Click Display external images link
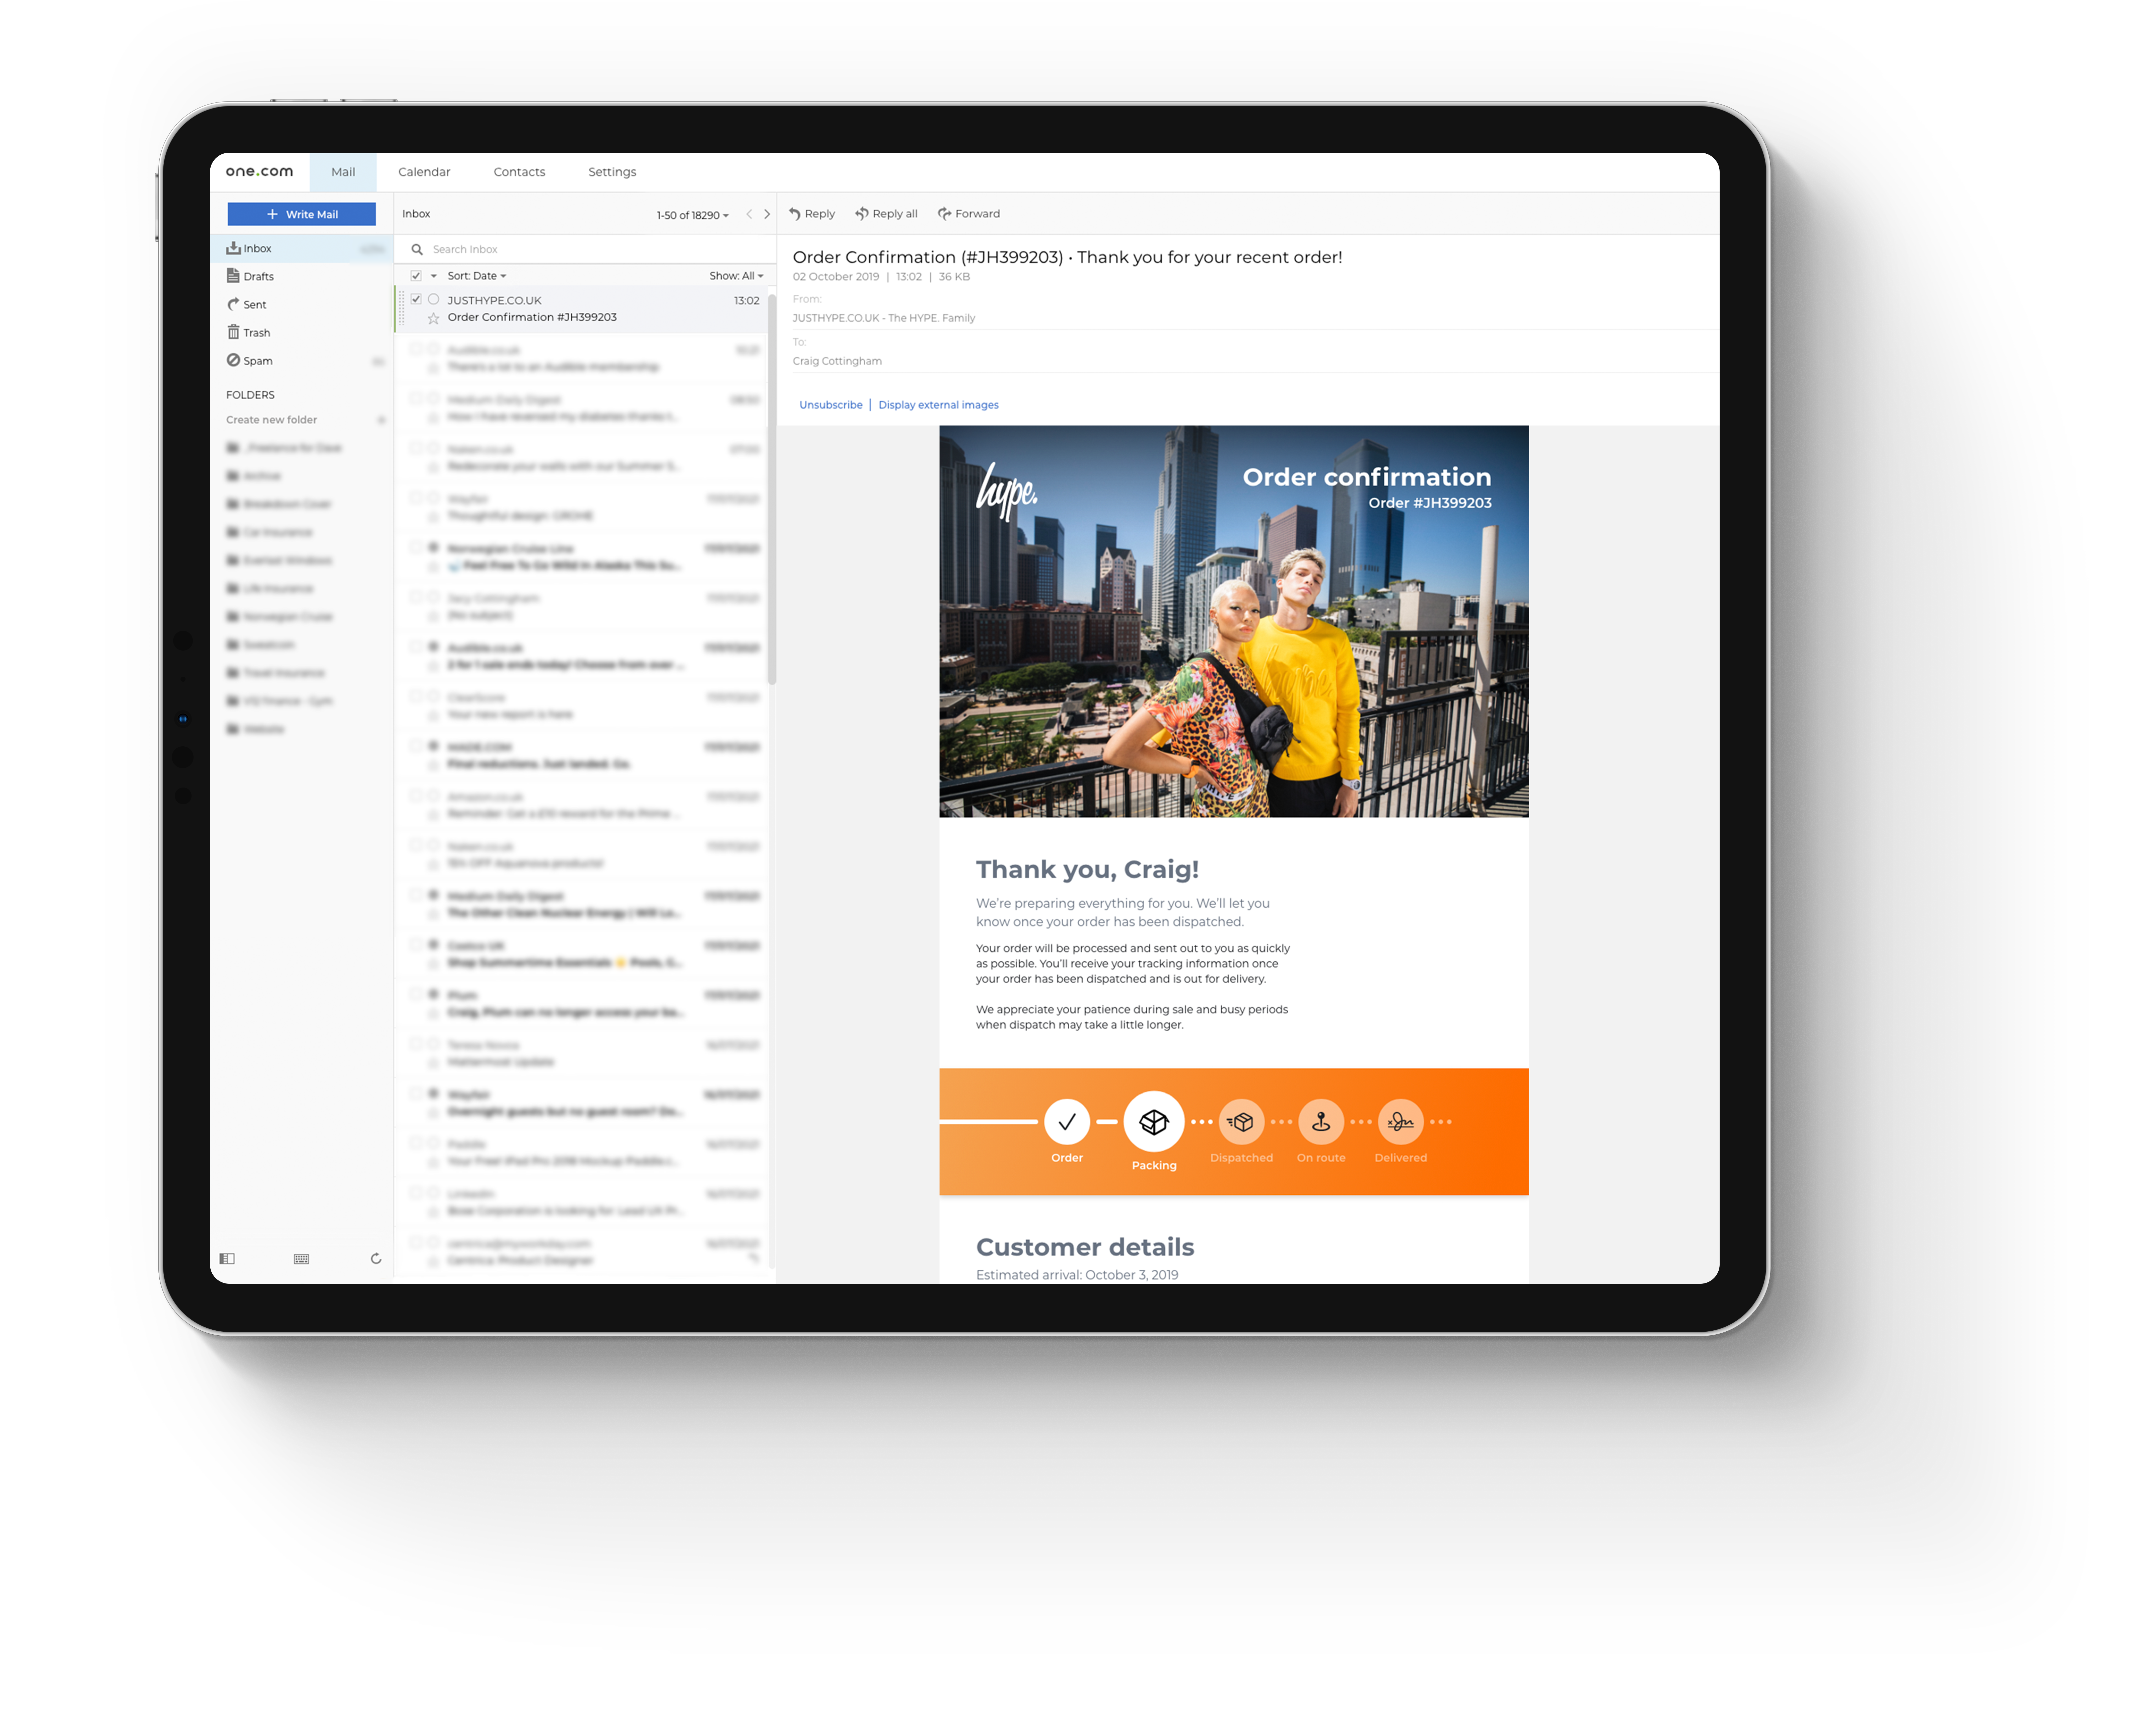 [x=938, y=405]
